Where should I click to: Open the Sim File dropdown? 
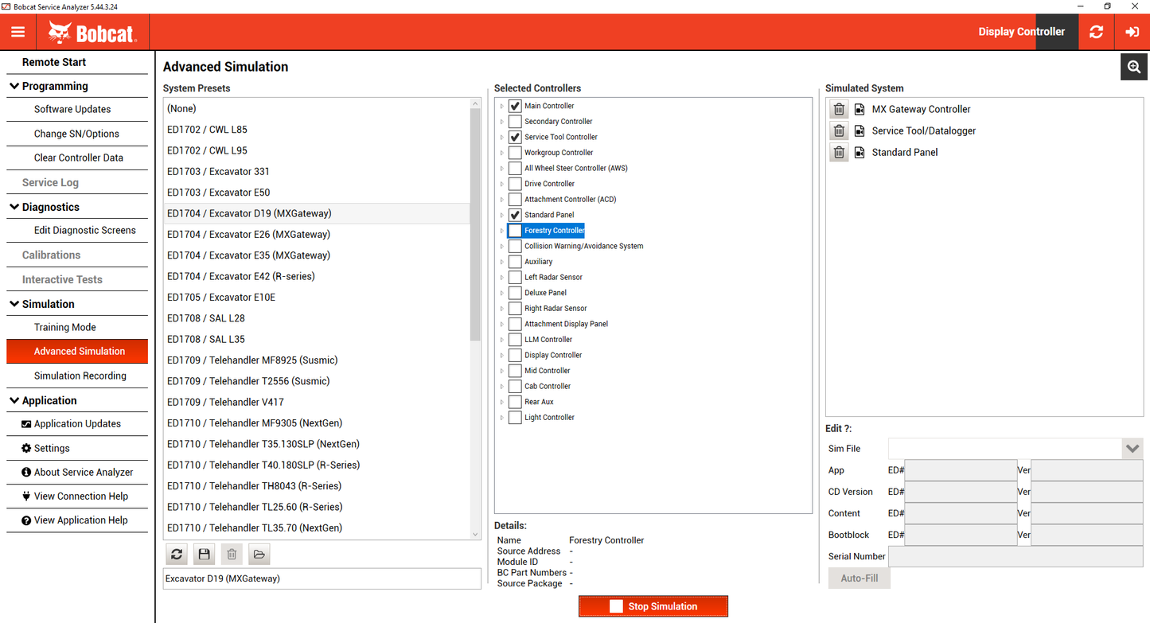(x=1132, y=449)
